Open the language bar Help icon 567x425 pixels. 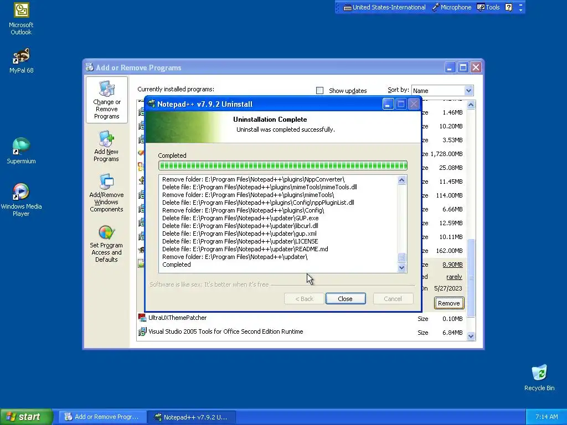[x=508, y=7]
